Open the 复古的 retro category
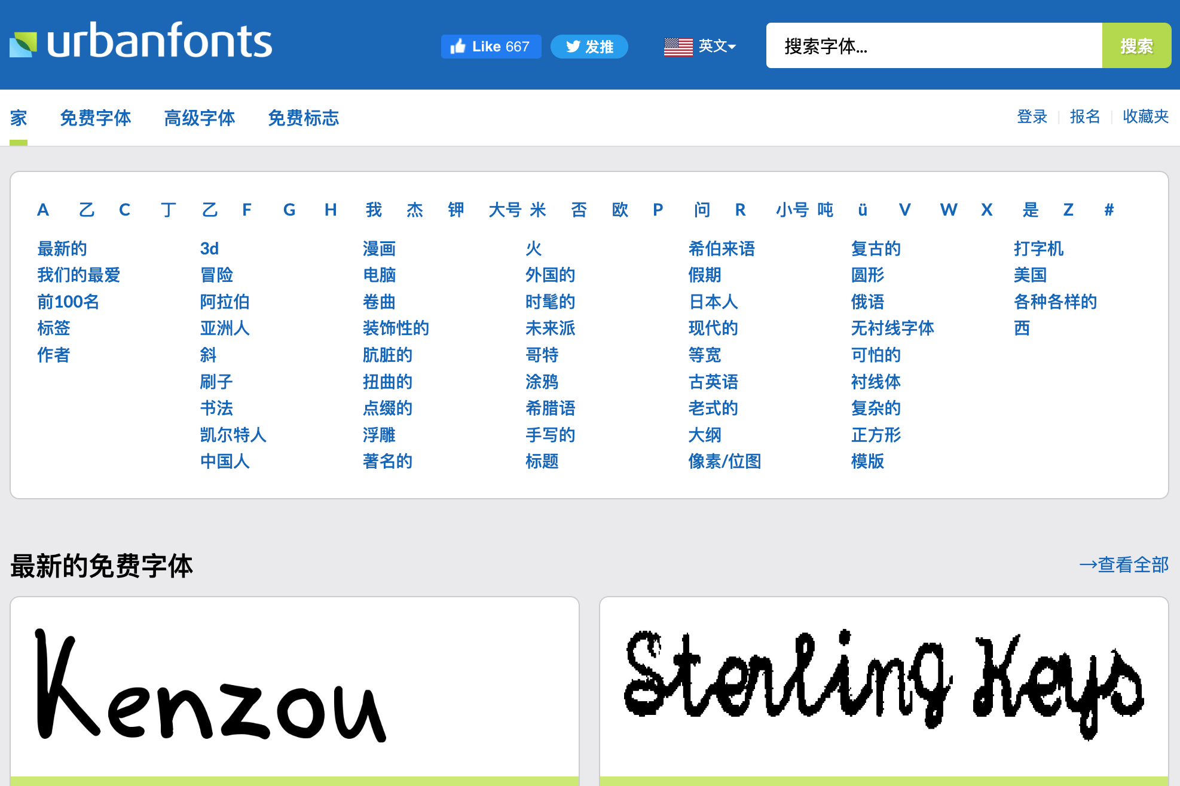Viewport: 1180px width, 786px height. coord(876,248)
